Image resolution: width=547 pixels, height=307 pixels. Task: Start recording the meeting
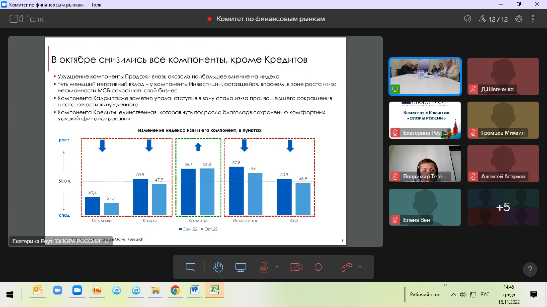[318, 267]
